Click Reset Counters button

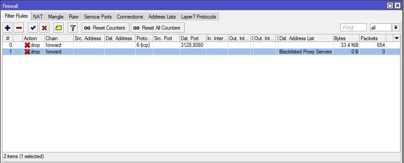105,28
